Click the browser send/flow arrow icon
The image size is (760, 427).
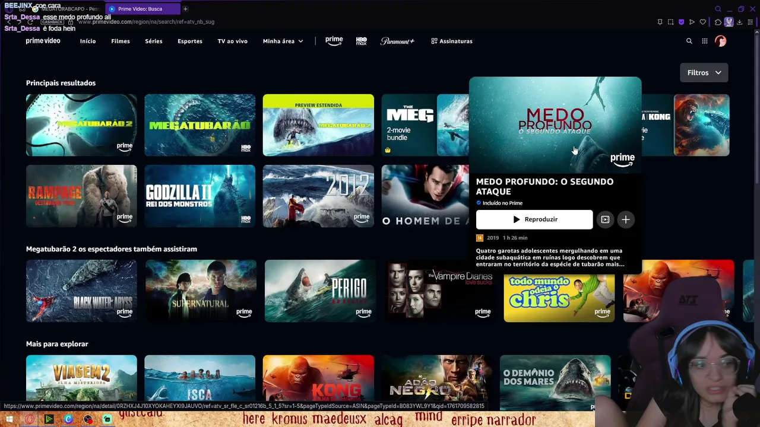tap(692, 22)
